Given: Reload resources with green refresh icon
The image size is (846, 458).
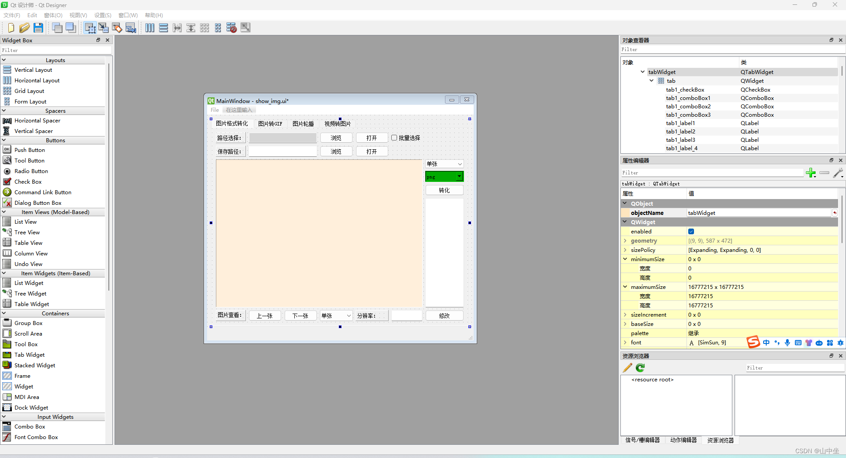Looking at the screenshot, I should pyautogui.click(x=640, y=368).
